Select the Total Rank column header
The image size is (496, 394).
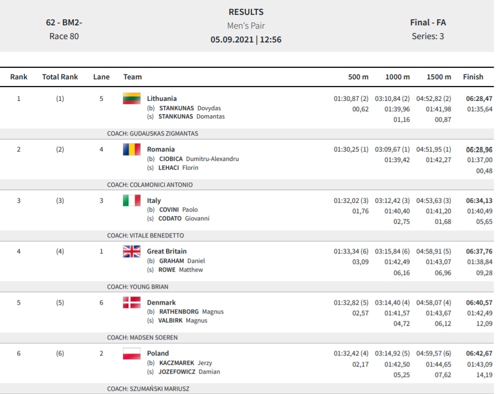60,77
